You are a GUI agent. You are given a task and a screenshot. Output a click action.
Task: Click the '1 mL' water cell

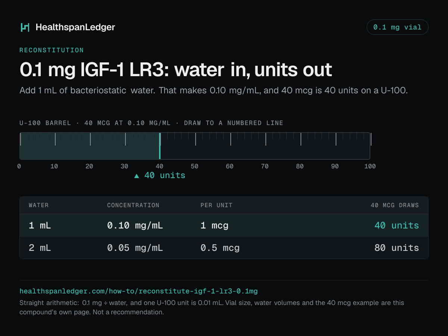[x=40, y=225]
